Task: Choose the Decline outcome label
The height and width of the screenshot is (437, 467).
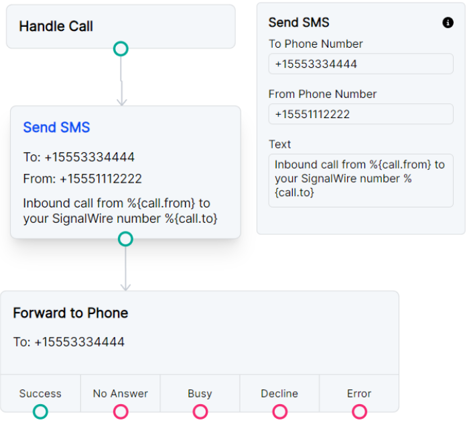Action: pos(279,394)
